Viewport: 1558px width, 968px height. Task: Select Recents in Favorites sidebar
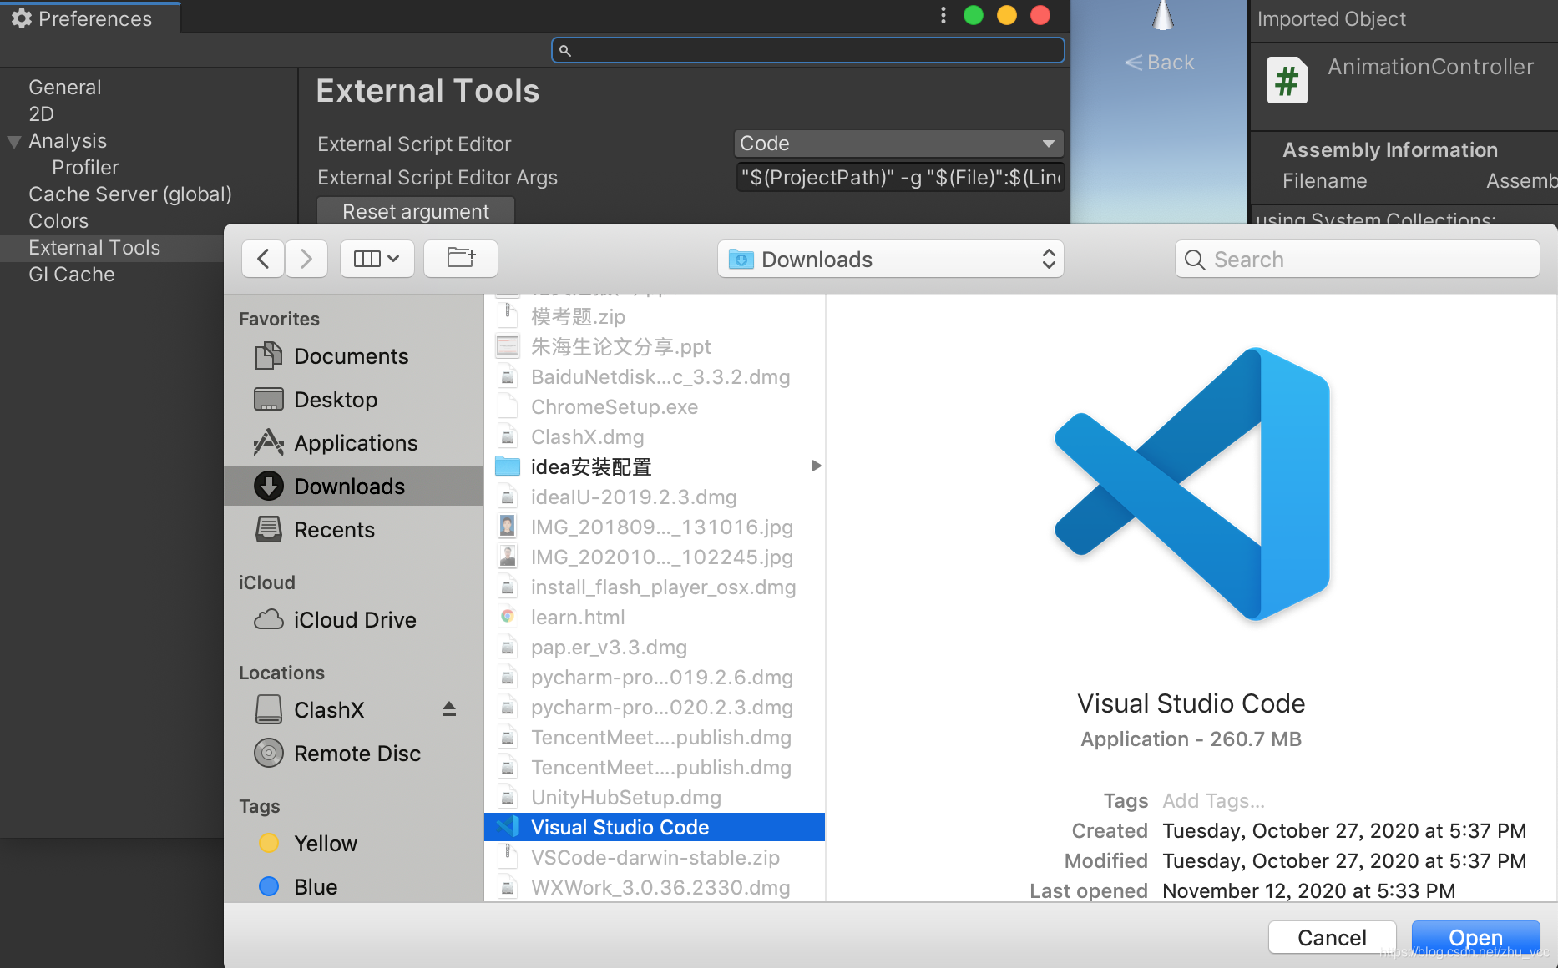[353, 530]
